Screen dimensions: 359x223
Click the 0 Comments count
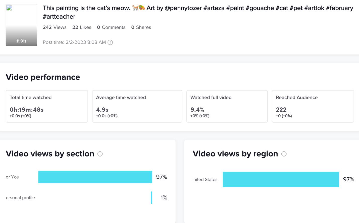(111, 27)
